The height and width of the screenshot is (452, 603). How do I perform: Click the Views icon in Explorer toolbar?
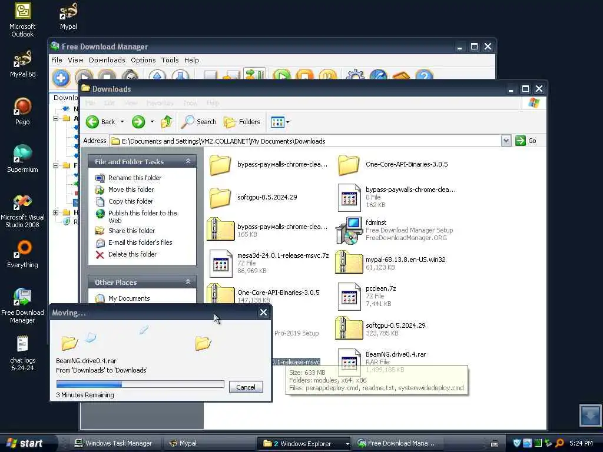[x=277, y=122]
